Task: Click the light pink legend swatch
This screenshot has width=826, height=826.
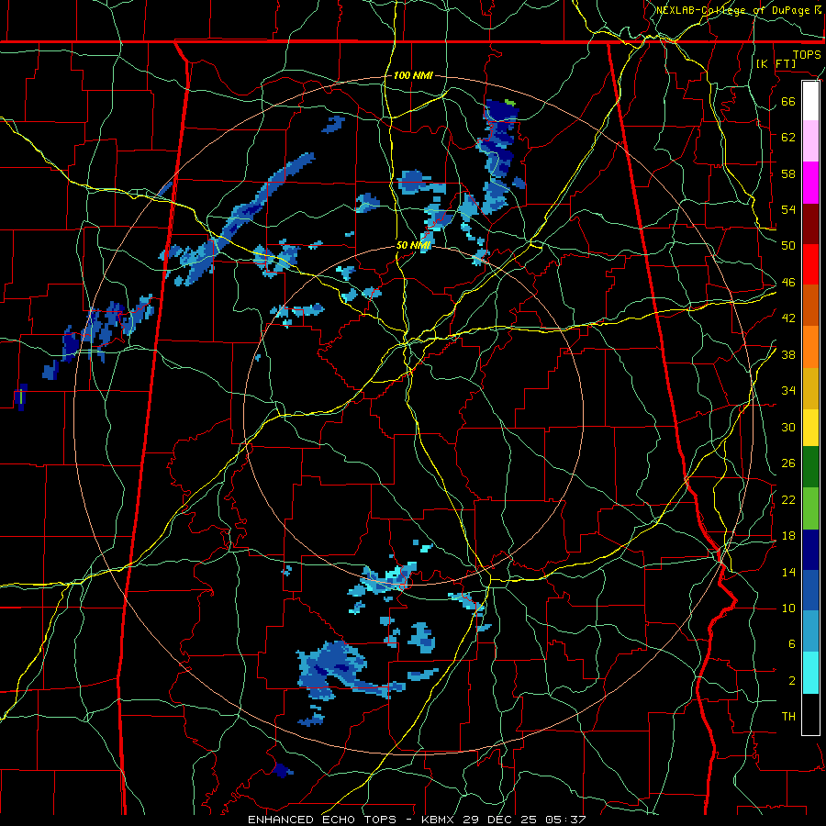Action: coord(810,141)
